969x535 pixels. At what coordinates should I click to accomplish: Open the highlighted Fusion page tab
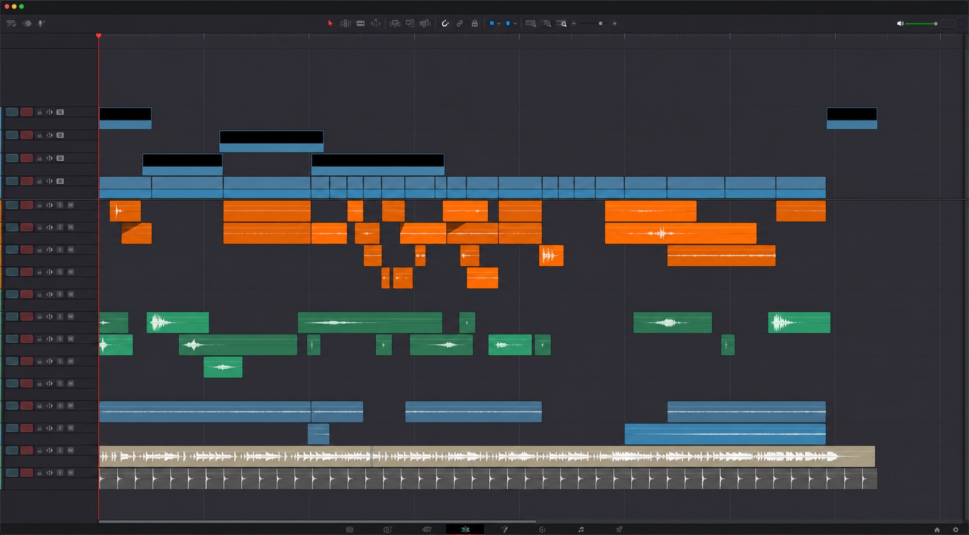click(465, 529)
